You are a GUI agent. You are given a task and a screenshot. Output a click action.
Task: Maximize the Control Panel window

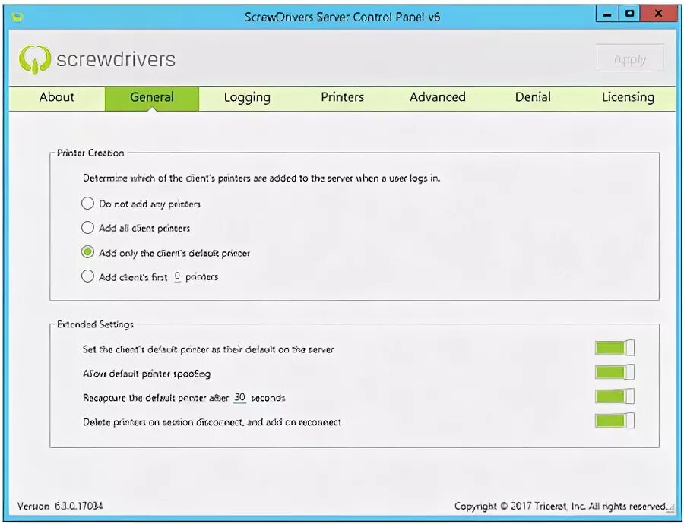[629, 14]
